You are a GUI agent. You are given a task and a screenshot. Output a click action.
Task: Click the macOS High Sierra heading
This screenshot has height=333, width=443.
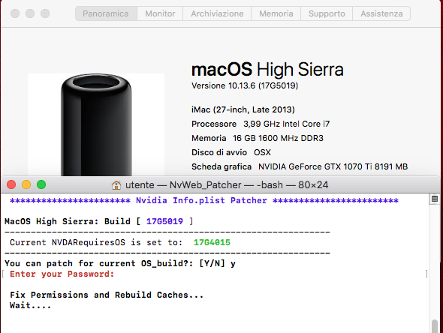click(267, 70)
